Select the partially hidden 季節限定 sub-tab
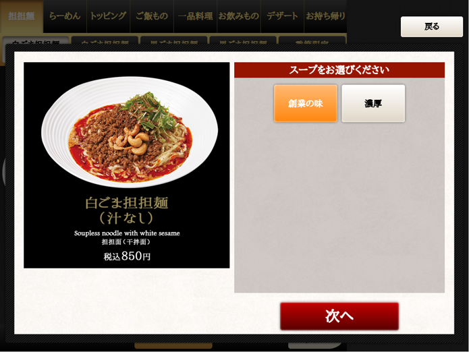This screenshot has height=352, width=469. [312, 40]
